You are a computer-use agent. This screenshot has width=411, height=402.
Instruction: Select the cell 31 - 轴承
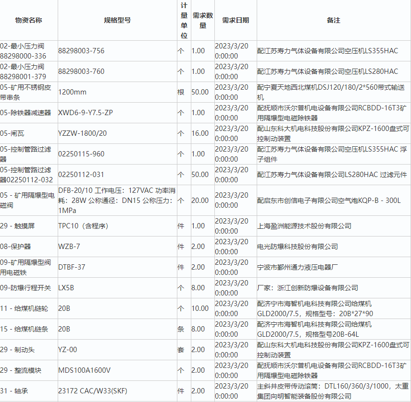pos(28,391)
